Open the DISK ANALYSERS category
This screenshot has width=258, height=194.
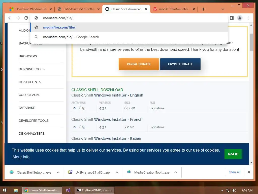click(x=31, y=133)
